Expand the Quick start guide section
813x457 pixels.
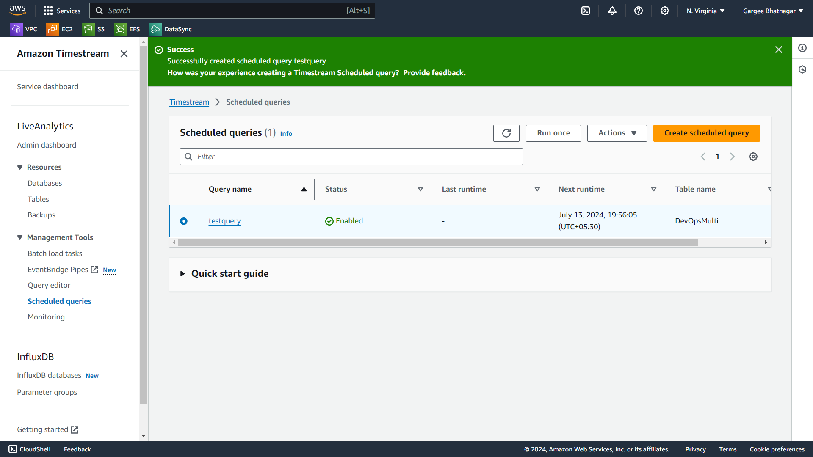[x=183, y=274]
